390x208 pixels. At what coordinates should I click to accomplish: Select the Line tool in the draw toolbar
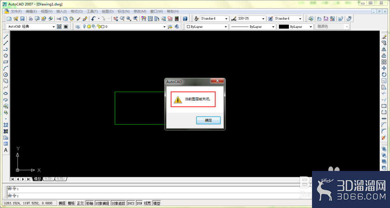pyautogui.click(x=6, y=37)
